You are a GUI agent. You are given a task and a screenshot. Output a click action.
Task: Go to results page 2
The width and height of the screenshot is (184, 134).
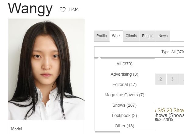pos(161,79)
